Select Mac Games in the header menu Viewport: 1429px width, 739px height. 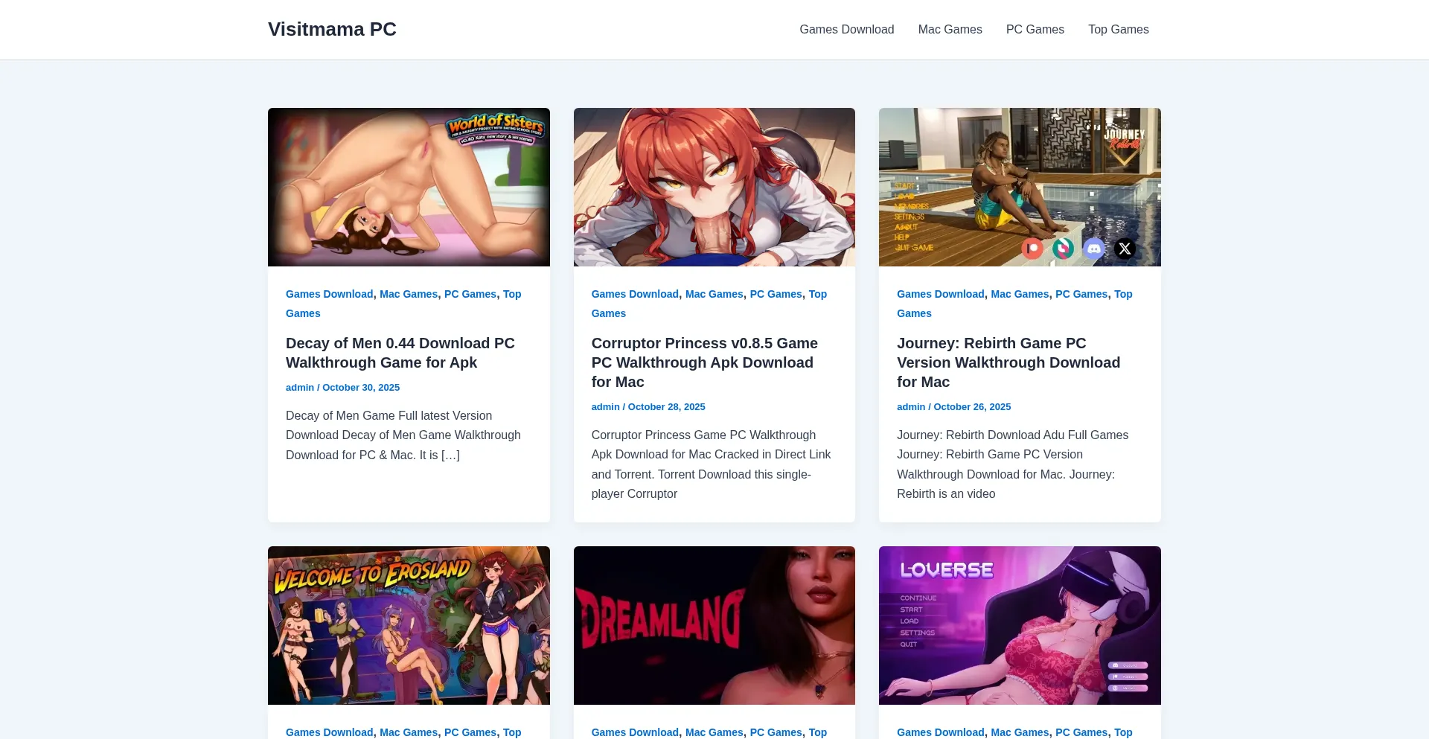950,30
